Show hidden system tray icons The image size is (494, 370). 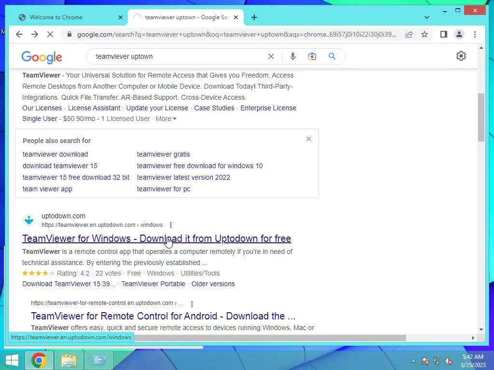[x=413, y=361]
